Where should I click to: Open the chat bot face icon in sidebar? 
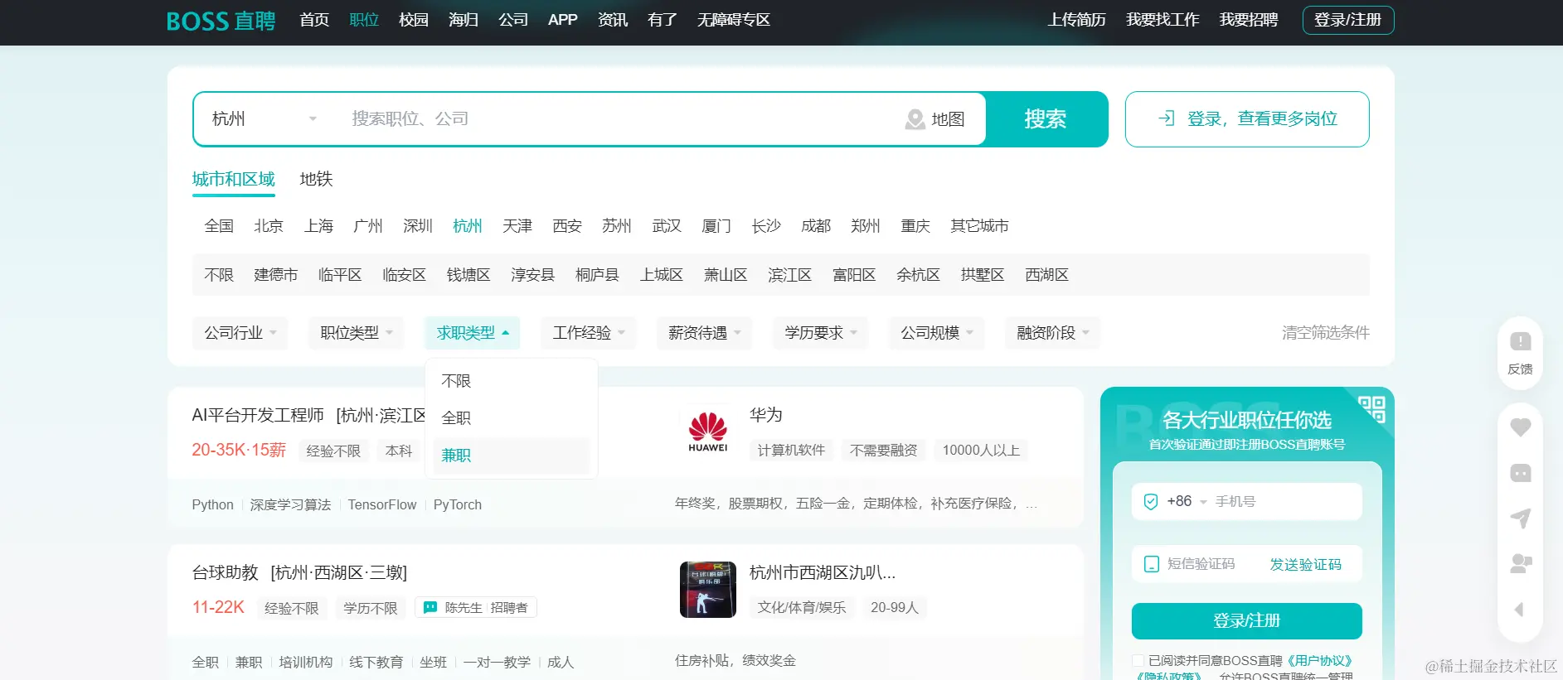pyautogui.click(x=1520, y=473)
